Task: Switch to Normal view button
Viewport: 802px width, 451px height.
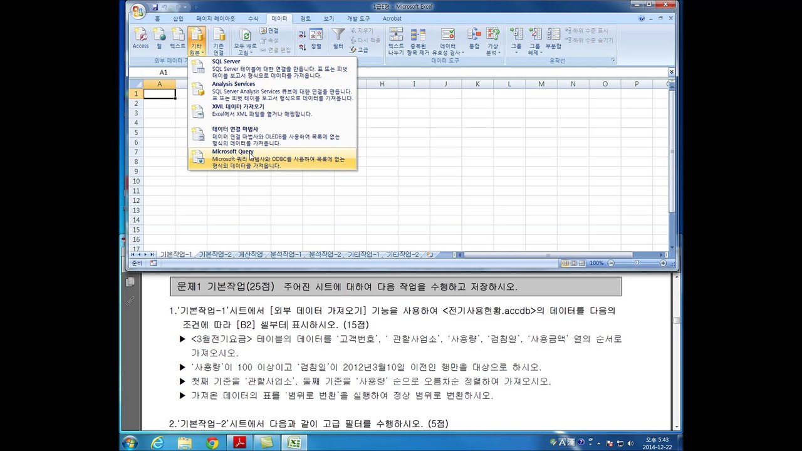Action: 565,263
